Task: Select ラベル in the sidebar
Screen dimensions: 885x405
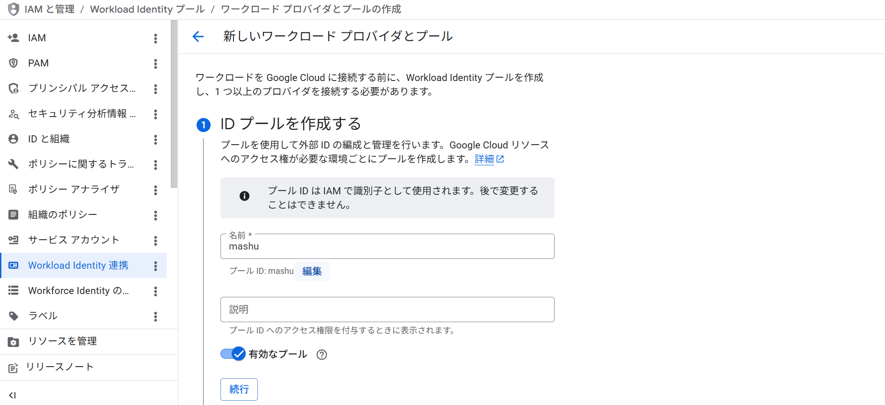Action: pos(83,316)
